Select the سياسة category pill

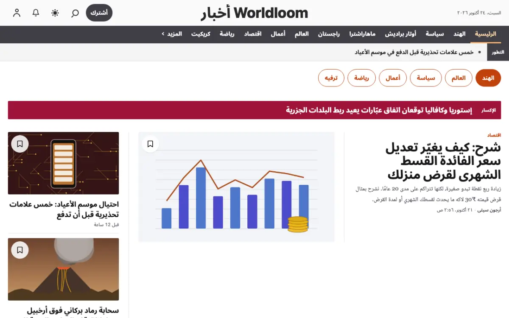(x=426, y=78)
